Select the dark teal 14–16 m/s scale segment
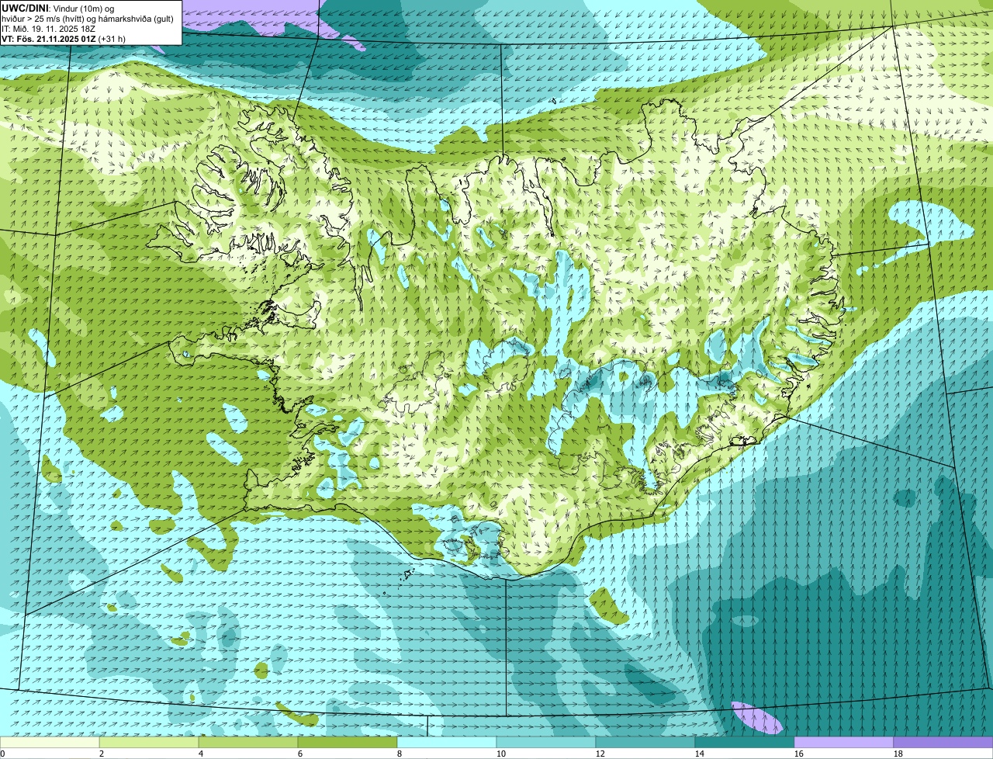 pos(745,742)
